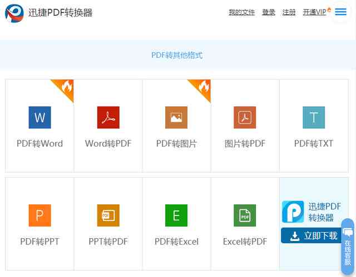Select the PPT转PDF label
Image resolution: width=356 pixels, height=277 pixels.
[108, 241]
